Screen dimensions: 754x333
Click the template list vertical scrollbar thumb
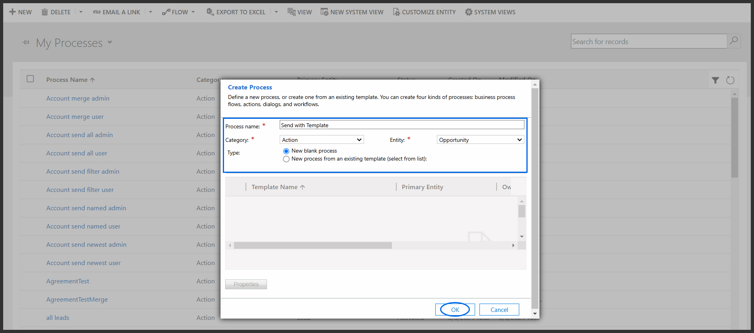(522, 211)
